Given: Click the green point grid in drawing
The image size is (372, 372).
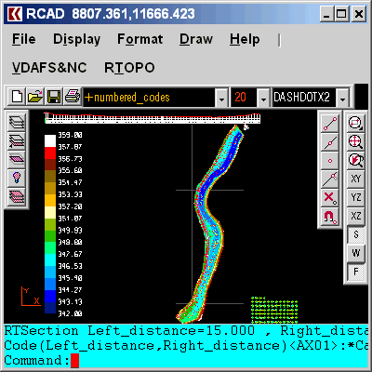Looking at the screenshot, I should pyautogui.click(x=274, y=310).
